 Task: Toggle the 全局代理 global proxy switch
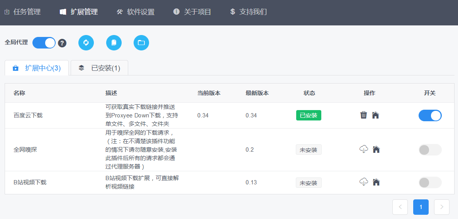[44, 43]
